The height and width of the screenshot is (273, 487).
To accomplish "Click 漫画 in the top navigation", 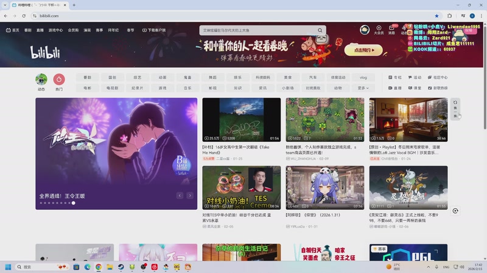I will point(87,30).
